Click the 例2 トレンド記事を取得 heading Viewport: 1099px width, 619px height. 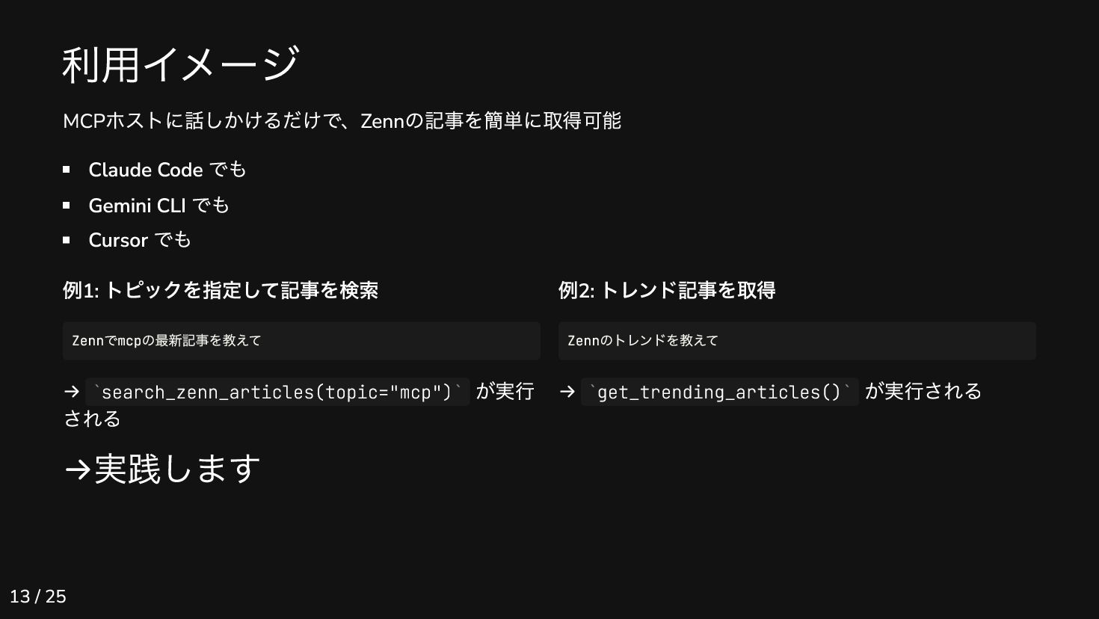coord(667,290)
